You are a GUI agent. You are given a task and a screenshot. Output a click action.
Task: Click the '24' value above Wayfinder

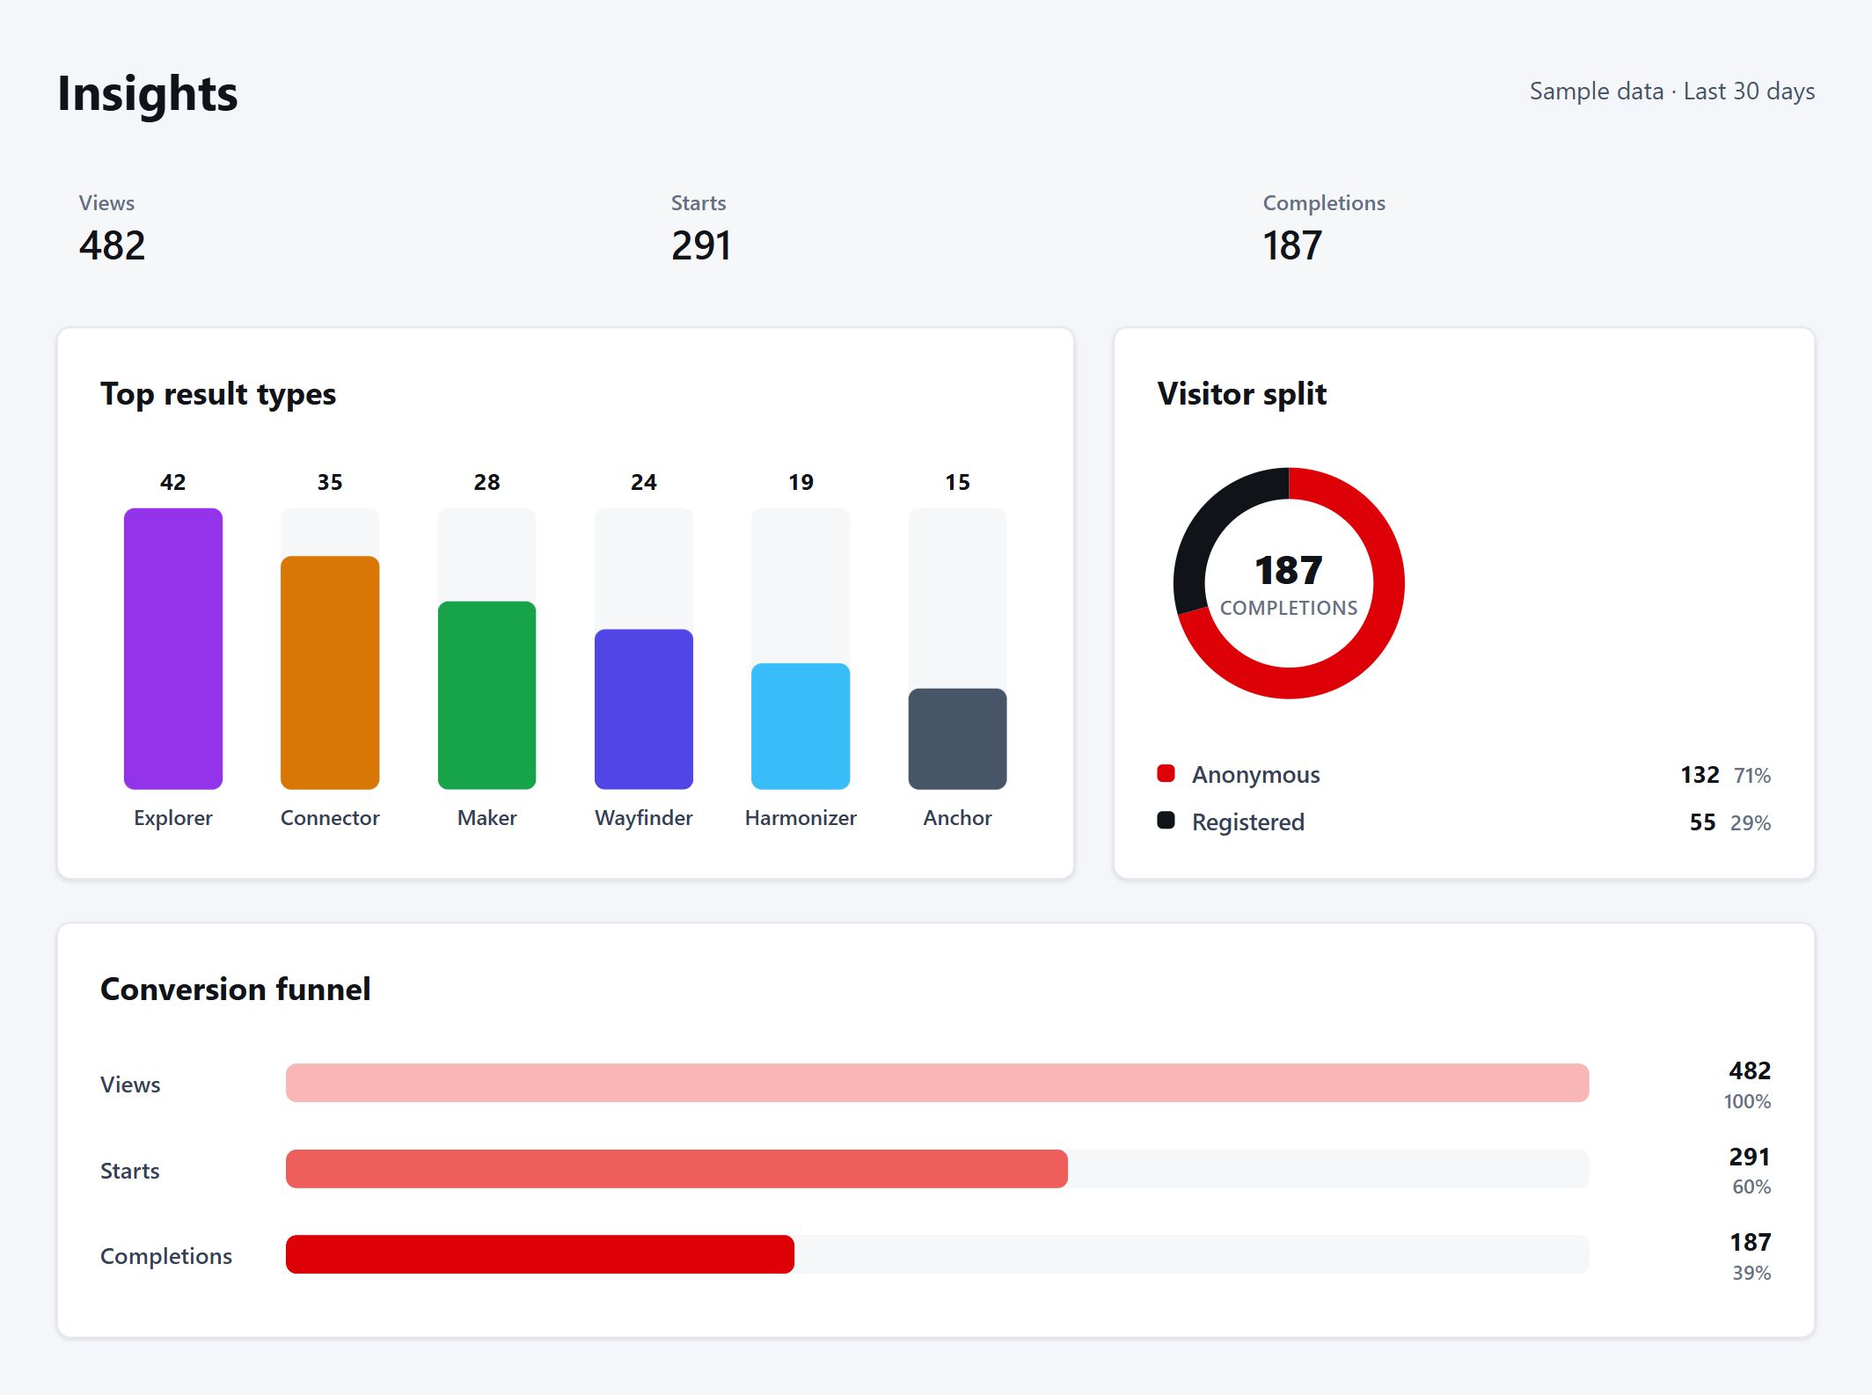644,482
